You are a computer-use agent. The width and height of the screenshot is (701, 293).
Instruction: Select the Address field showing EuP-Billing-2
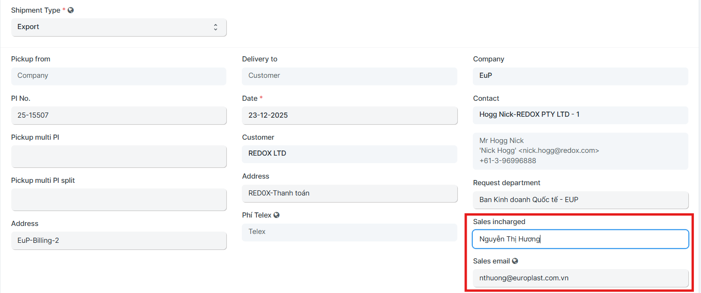point(119,240)
